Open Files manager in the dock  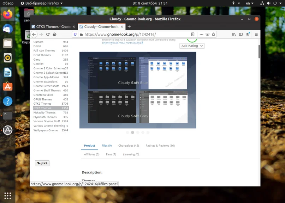click(8, 43)
